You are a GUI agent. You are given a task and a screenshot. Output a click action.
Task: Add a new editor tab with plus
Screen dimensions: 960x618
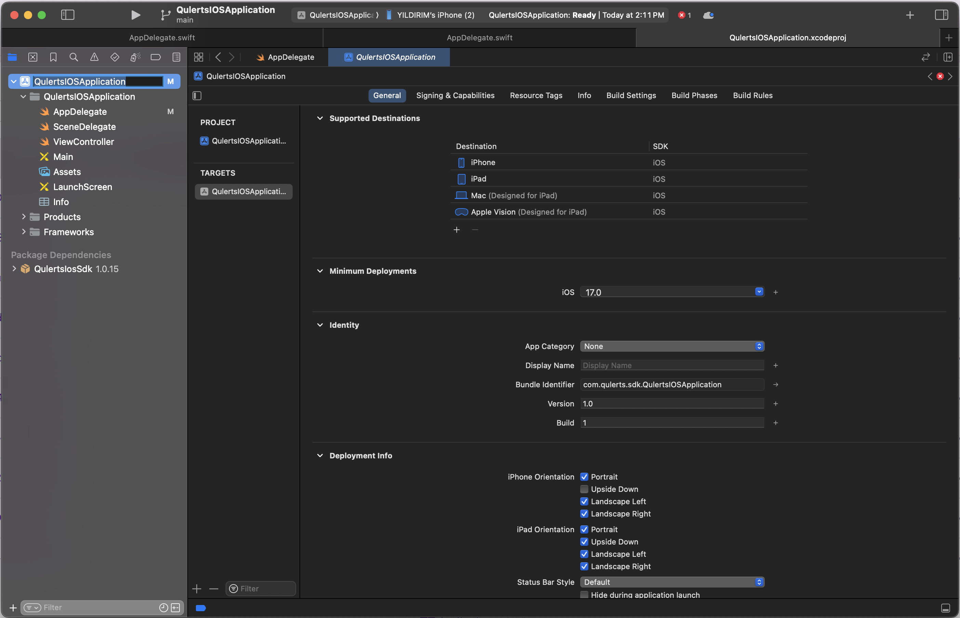949,38
